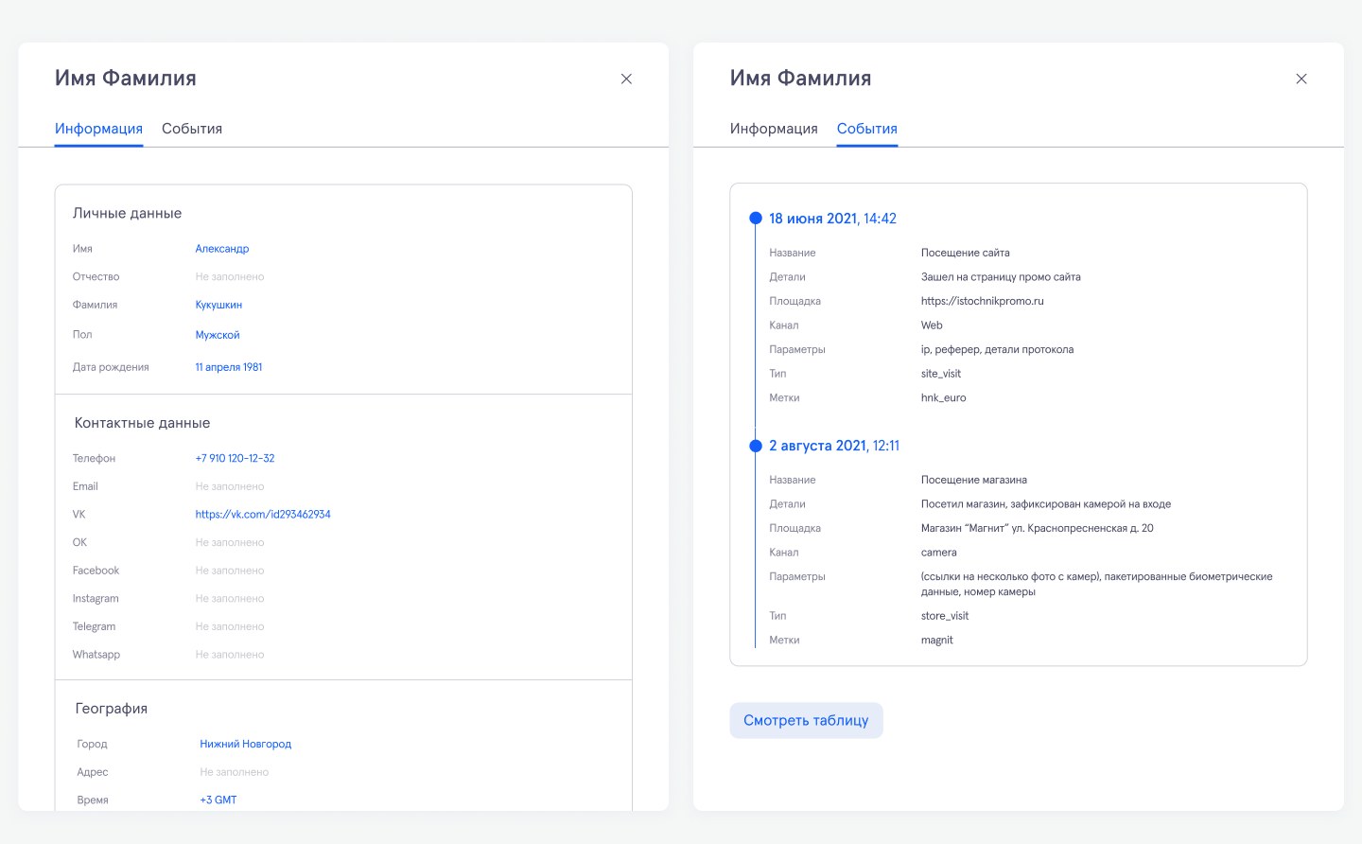
Task: Click the 'camera' channel value
Action: (939, 553)
